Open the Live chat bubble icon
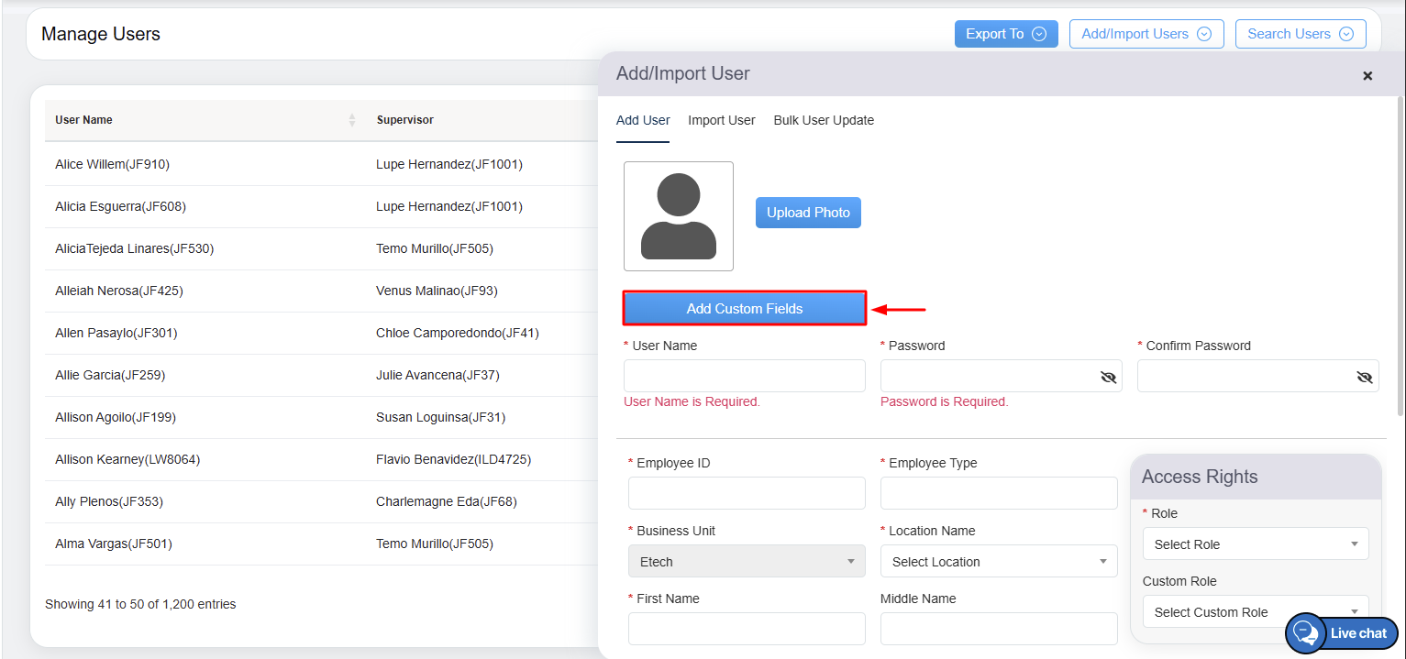This screenshot has width=1406, height=659. point(1305,633)
